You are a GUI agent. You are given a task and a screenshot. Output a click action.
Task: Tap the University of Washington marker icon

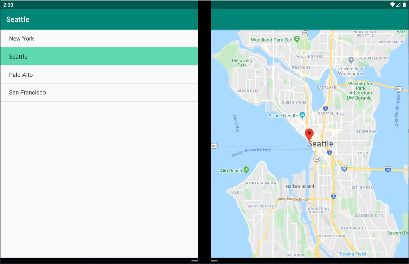pyautogui.click(x=351, y=60)
